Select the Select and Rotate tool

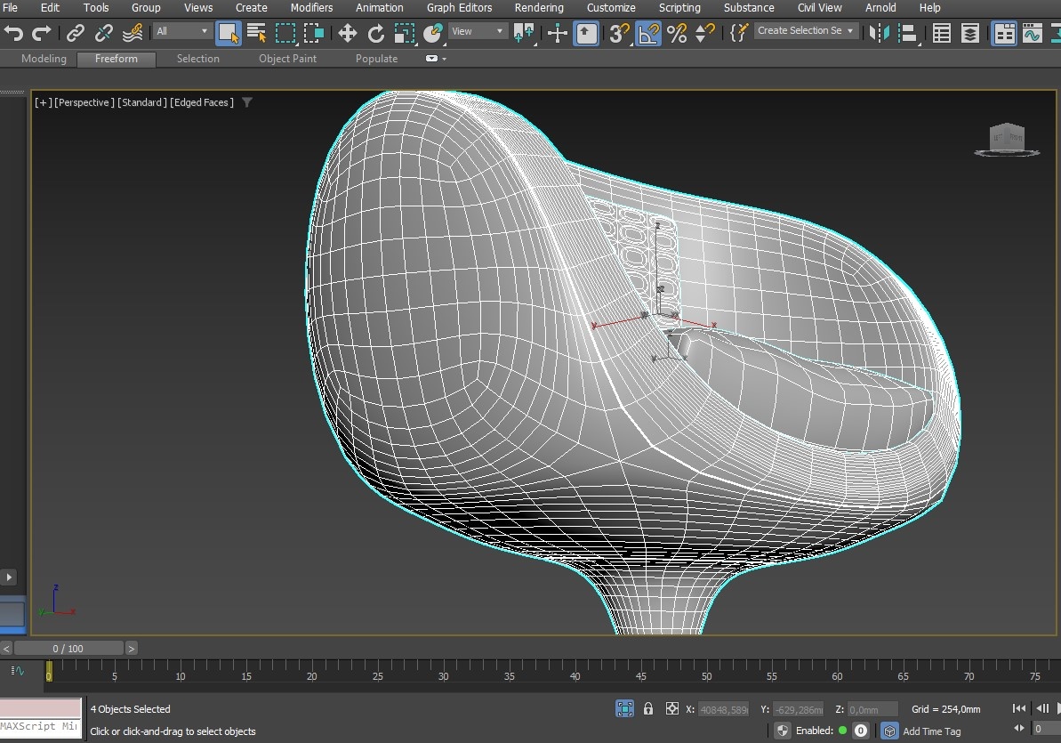pos(376,34)
